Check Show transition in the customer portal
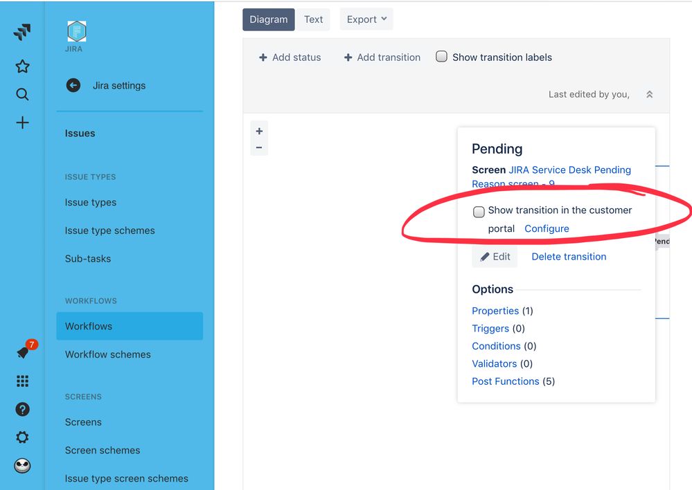This screenshot has height=490, width=692. 479,212
